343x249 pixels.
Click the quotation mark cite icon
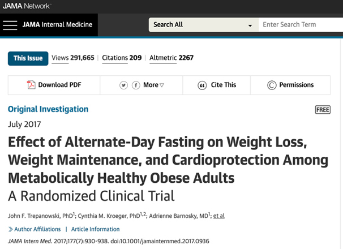202,85
